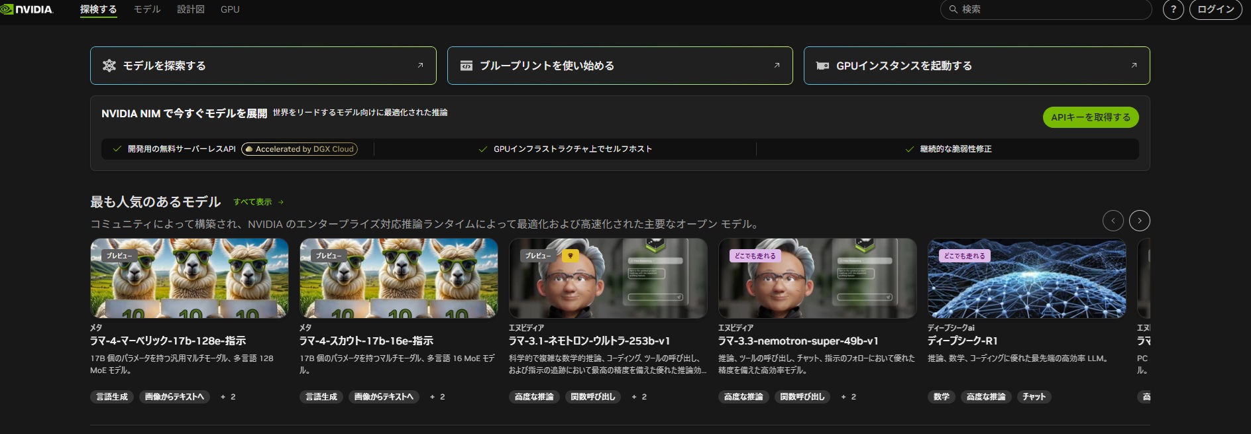Click the ログイン button
1251x434 pixels.
coord(1216,9)
